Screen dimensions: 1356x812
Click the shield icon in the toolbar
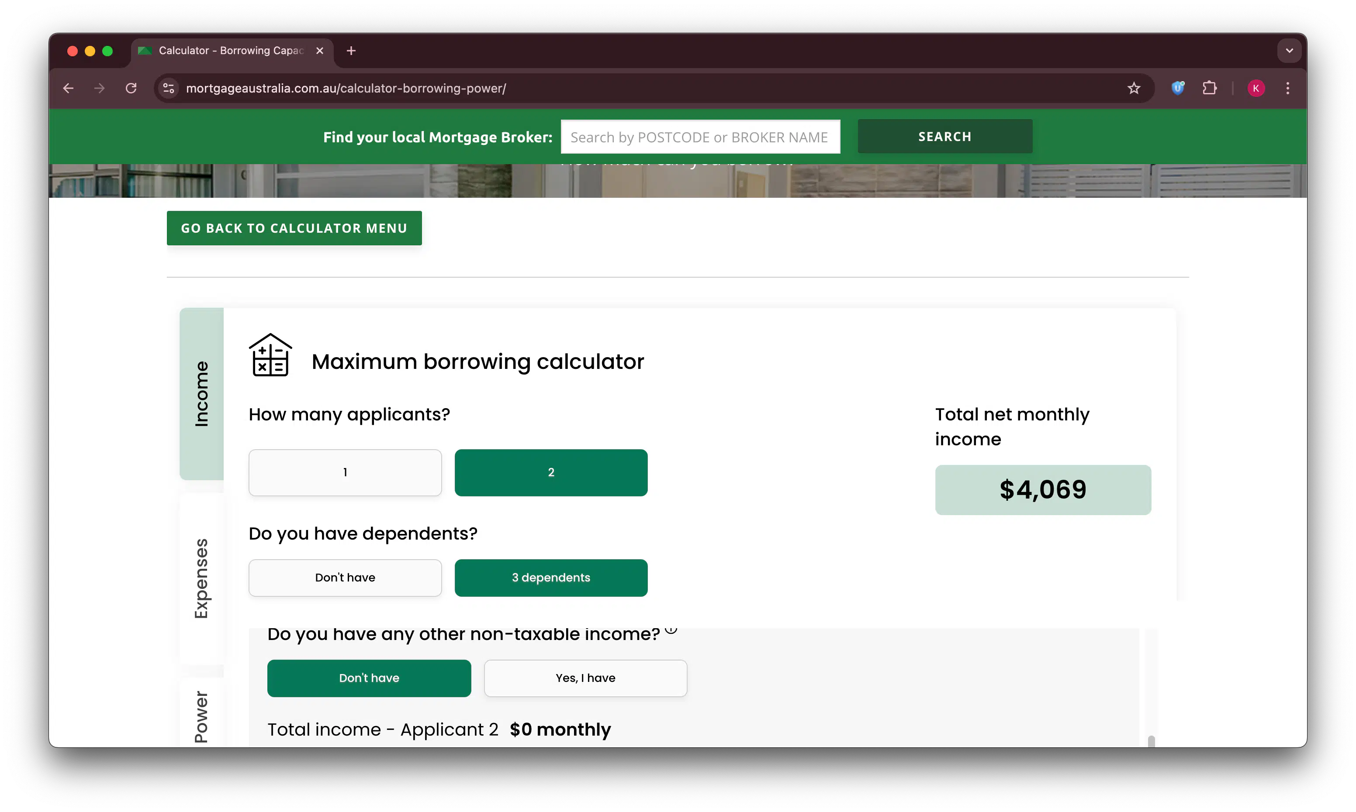click(x=1178, y=88)
